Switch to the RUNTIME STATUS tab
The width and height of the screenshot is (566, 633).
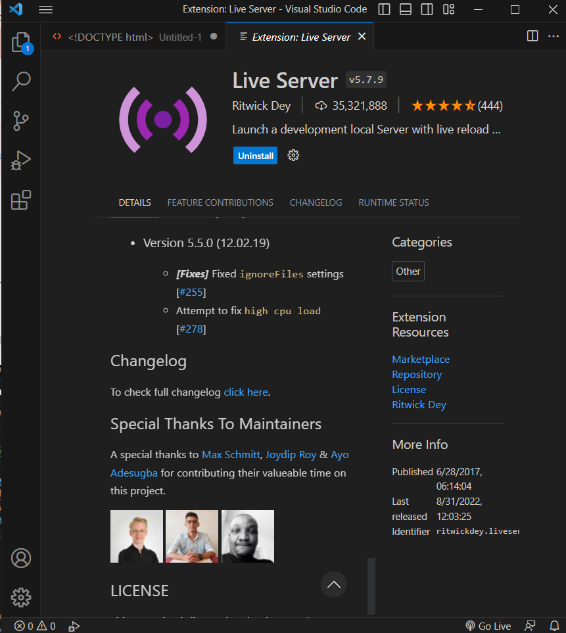(394, 202)
